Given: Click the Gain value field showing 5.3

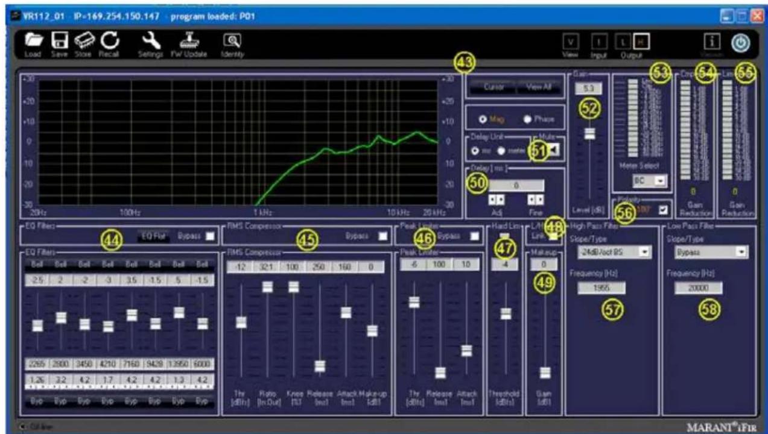Looking at the screenshot, I should coord(589,89).
